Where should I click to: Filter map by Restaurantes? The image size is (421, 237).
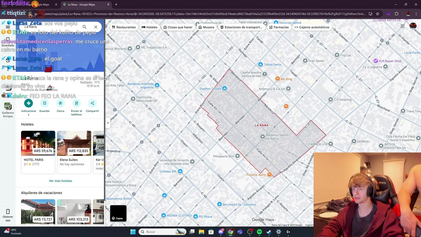(124, 27)
